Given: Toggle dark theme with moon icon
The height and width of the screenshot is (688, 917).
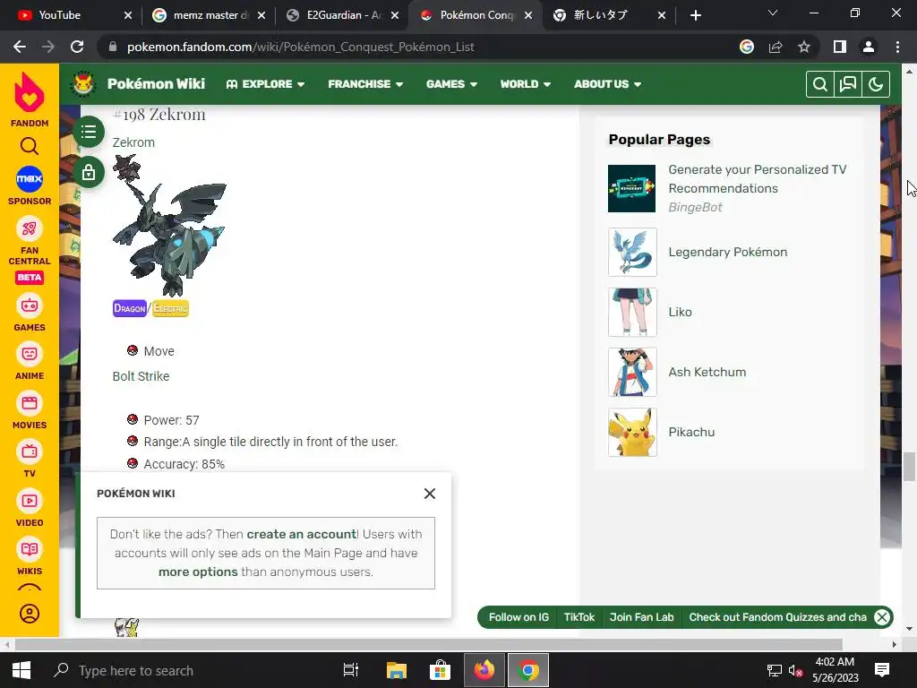Looking at the screenshot, I should coord(876,84).
